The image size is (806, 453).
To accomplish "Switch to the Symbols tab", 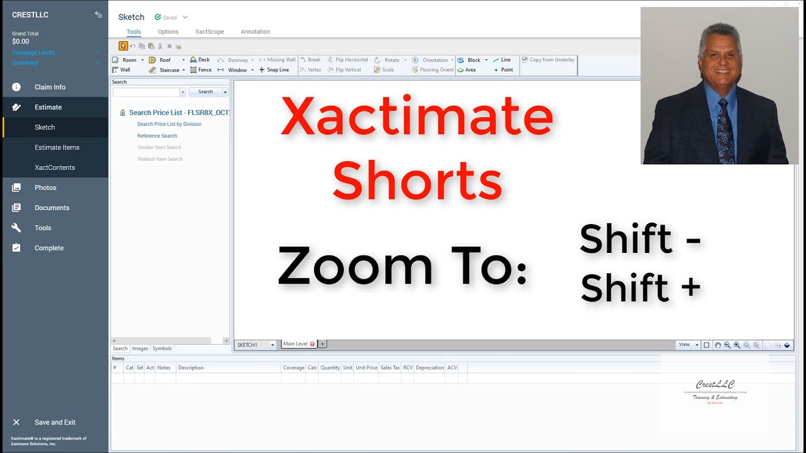I will (162, 349).
